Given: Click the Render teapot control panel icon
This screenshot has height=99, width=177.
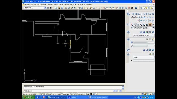Looking at the screenshot, I should click(x=128, y=54).
